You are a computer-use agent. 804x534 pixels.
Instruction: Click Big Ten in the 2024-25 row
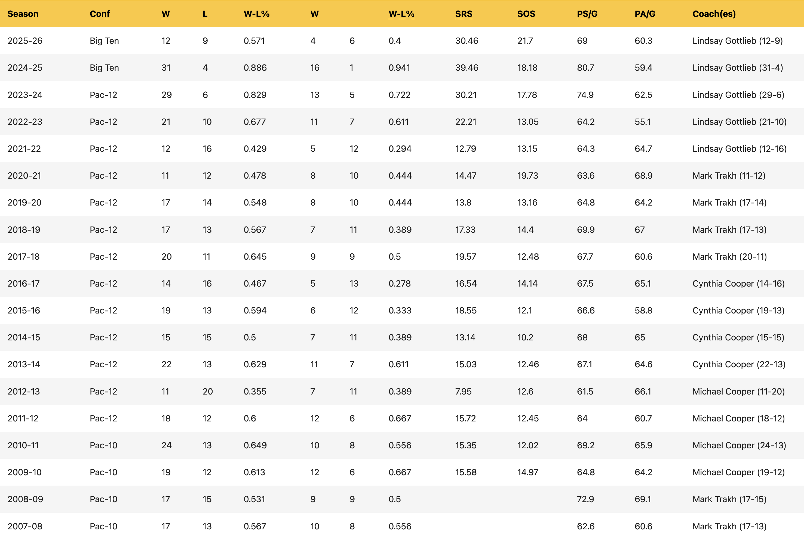point(104,68)
